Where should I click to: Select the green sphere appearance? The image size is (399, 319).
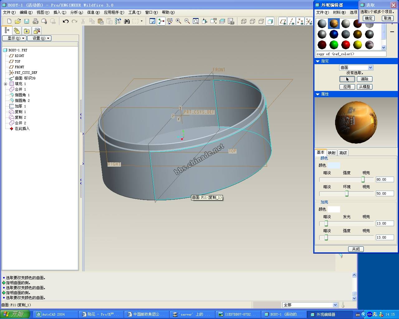click(334, 45)
